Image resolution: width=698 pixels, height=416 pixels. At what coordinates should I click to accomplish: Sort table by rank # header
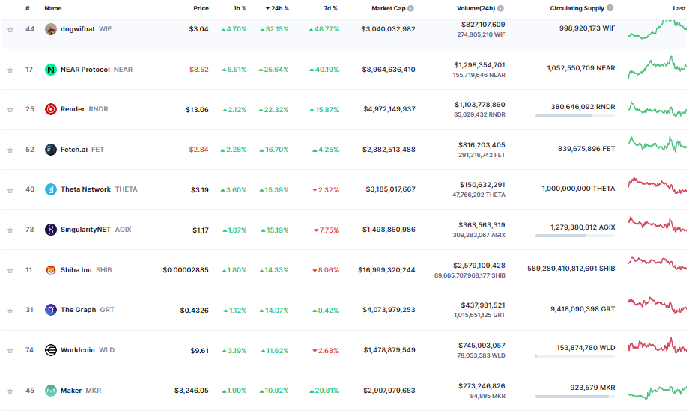pos(28,8)
